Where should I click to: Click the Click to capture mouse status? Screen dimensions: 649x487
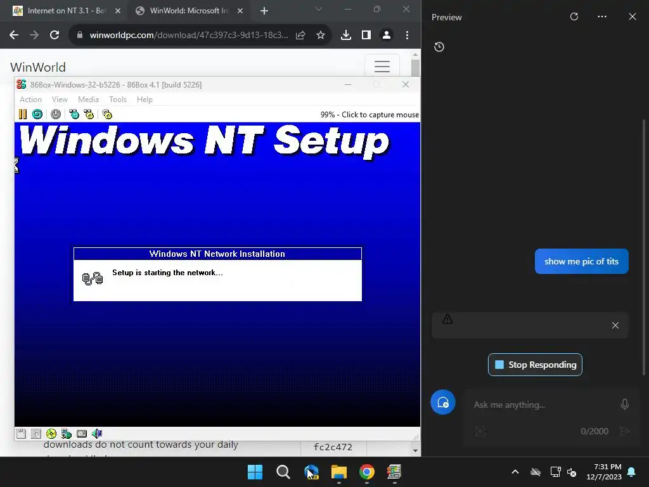click(369, 115)
